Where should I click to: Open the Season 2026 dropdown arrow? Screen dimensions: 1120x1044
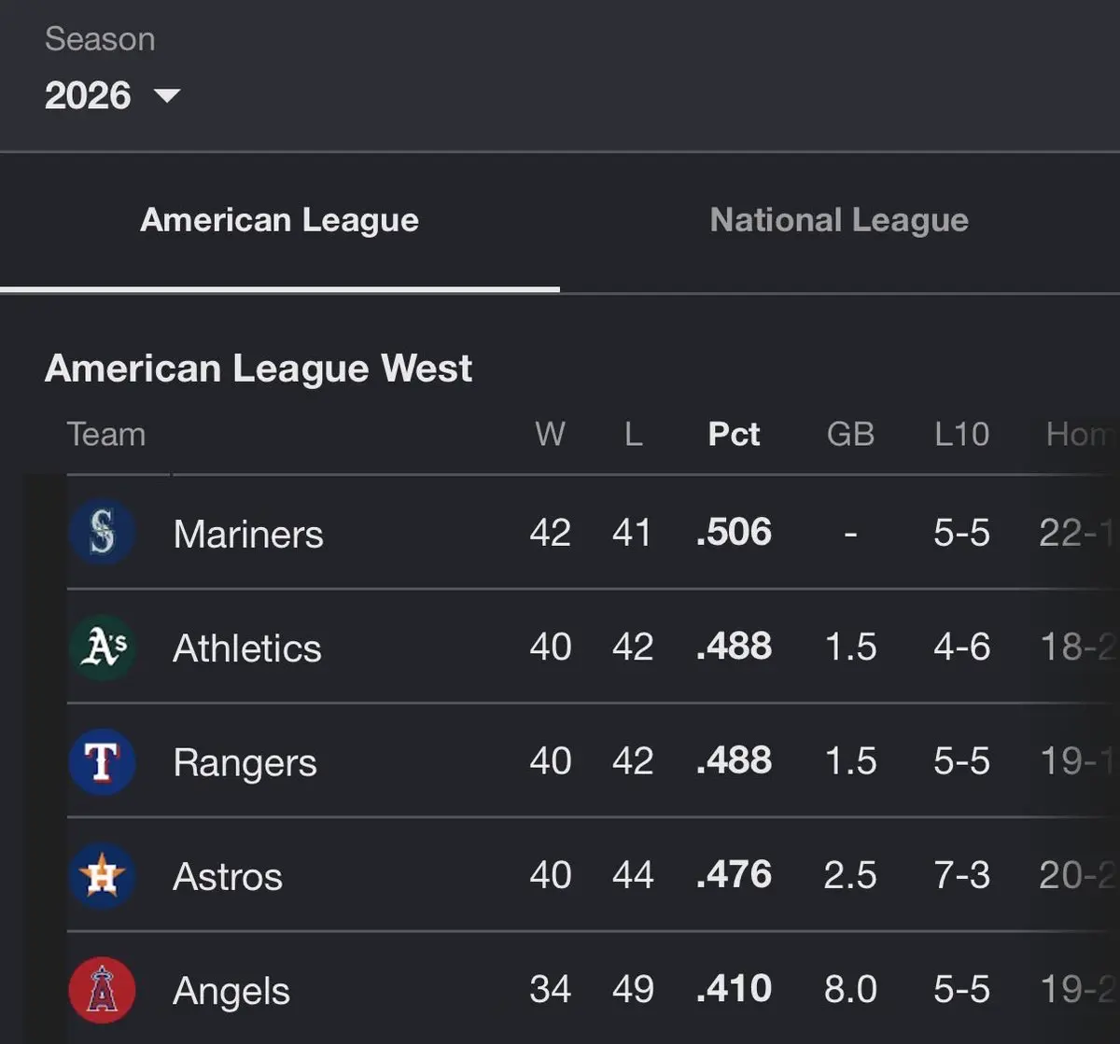167,95
